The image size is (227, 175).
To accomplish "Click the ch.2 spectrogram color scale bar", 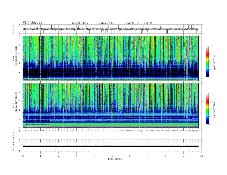I will tap(208, 109).
